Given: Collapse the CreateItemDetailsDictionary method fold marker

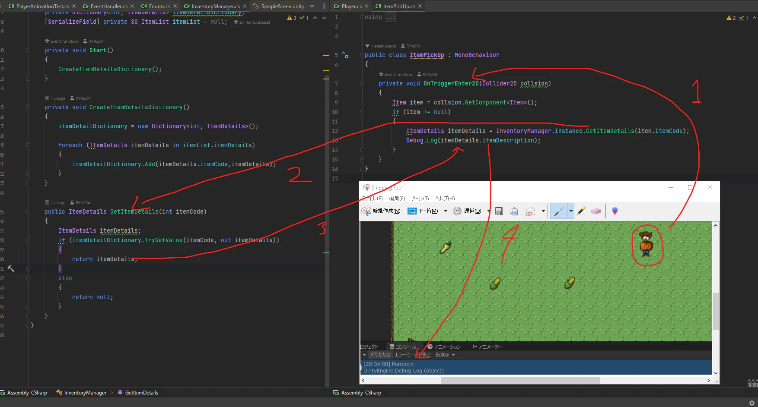Looking at the screenshot, I should click(x=28, y=107).
